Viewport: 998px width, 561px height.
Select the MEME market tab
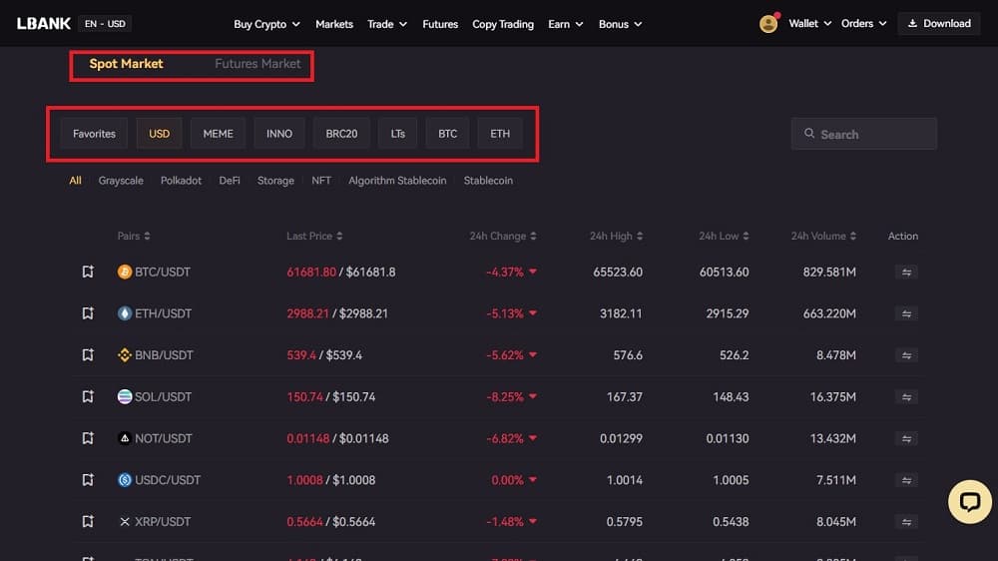(x=218, y=134)
